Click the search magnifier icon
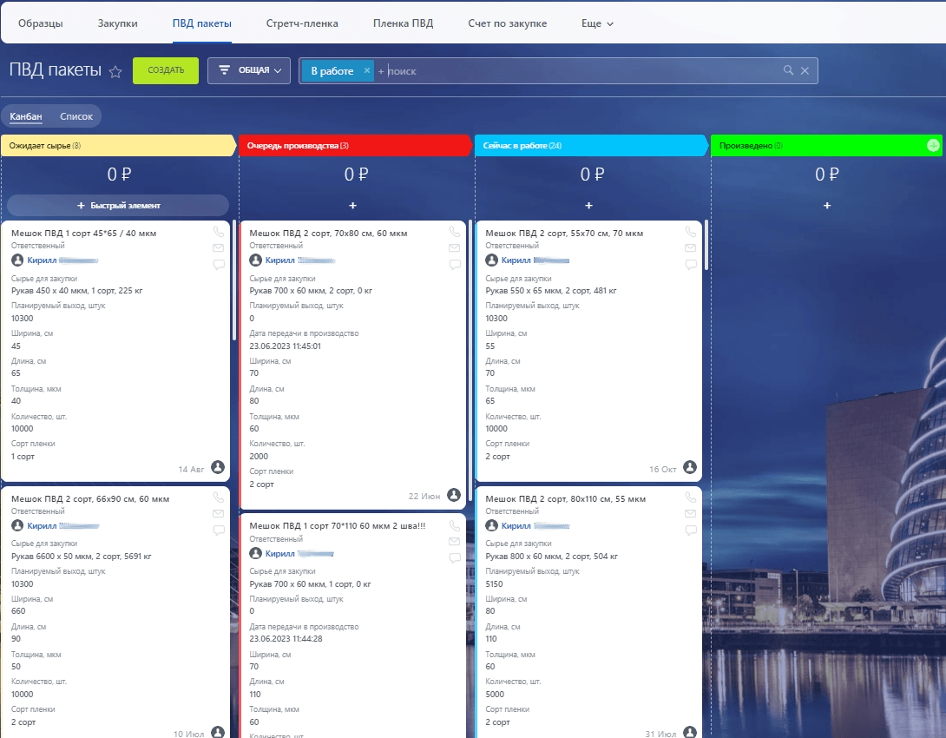The height and width of the screenshot is (738, 946). pyautogui.click(x=788, y=70)
